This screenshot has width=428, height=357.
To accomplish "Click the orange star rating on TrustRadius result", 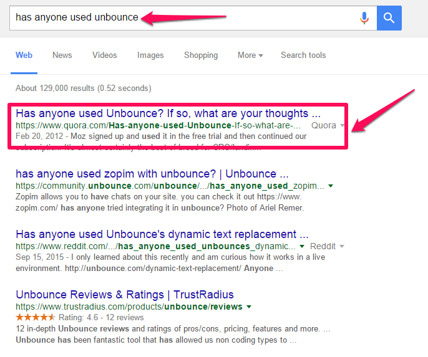I will tap(36, 318).
